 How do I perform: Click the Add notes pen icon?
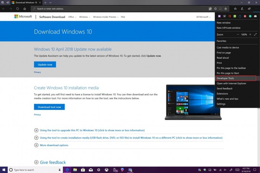pos(242,9)
